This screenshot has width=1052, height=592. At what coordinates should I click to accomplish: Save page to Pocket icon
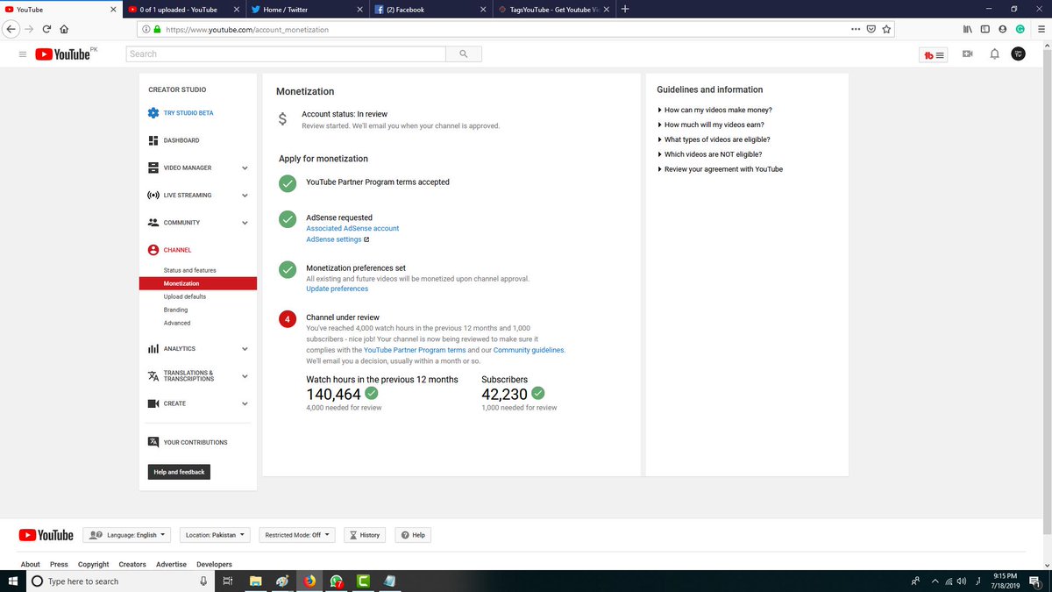871,28
